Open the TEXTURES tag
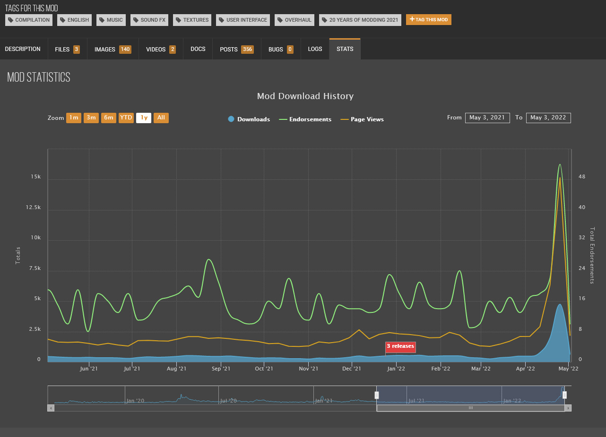The image size is (606, 437). (192, 20)
